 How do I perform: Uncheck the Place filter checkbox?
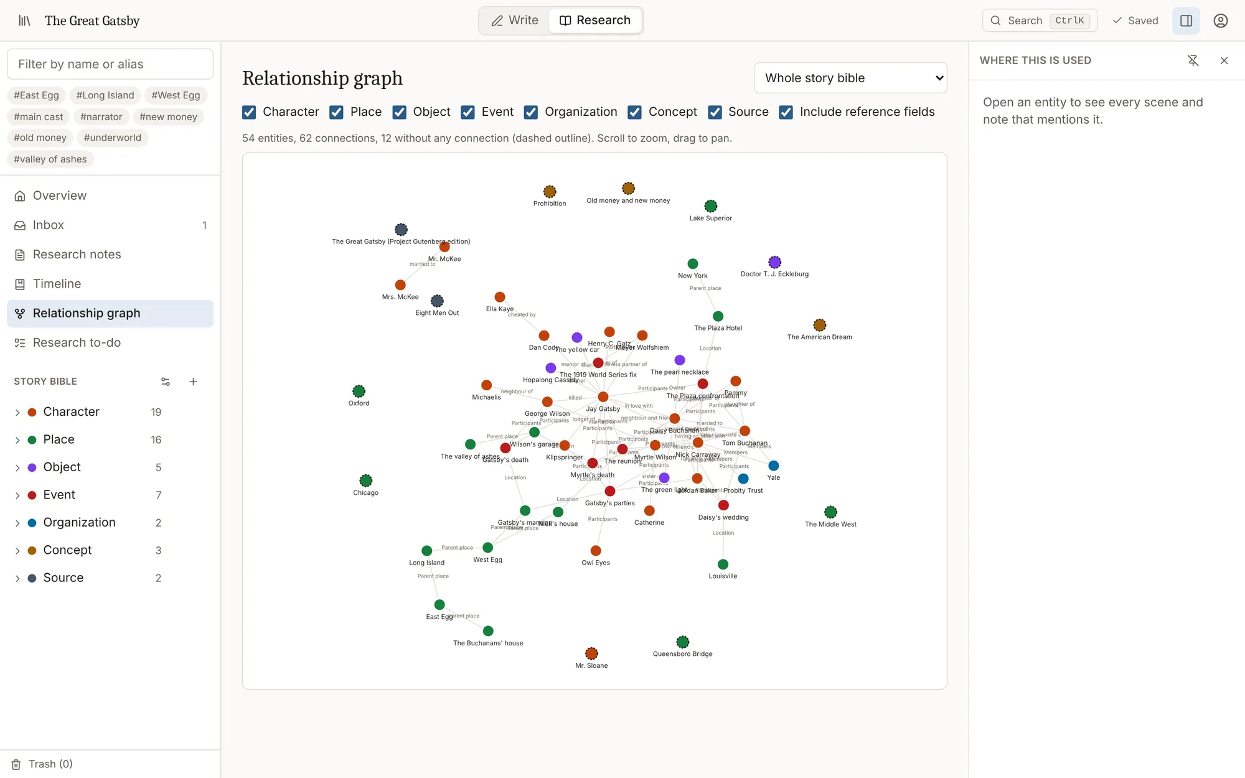336,112
